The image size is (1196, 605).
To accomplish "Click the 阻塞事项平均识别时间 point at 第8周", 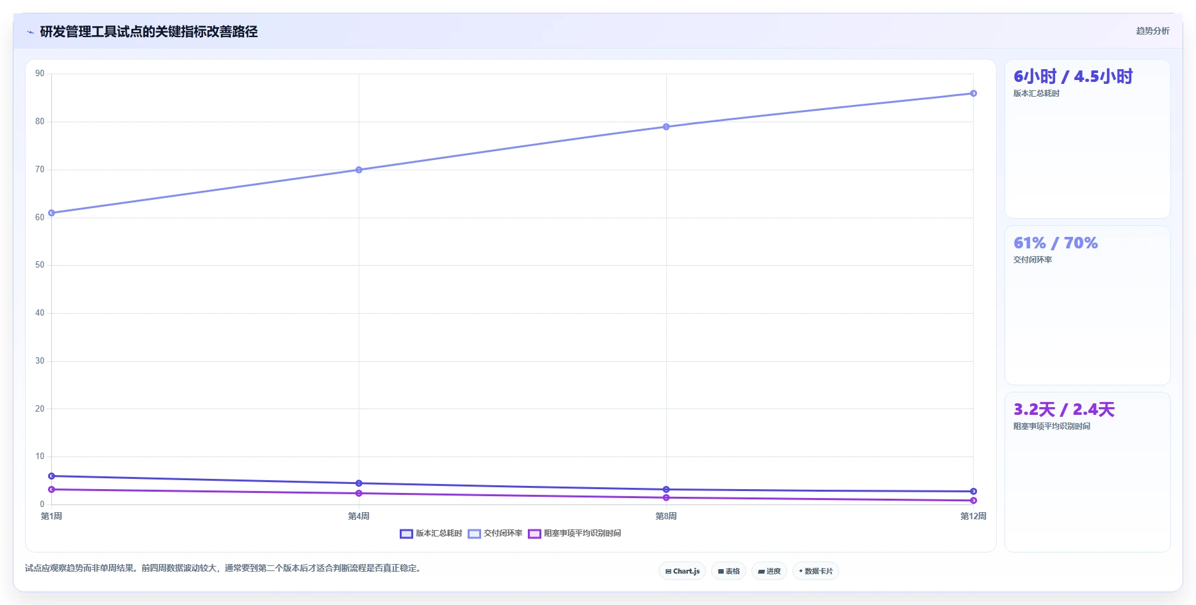I will click(666, 498).
